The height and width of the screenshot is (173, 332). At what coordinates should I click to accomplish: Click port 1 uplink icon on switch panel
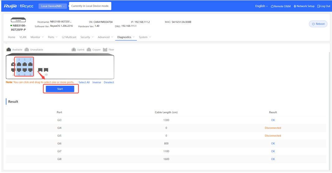(x=13, y=64)
